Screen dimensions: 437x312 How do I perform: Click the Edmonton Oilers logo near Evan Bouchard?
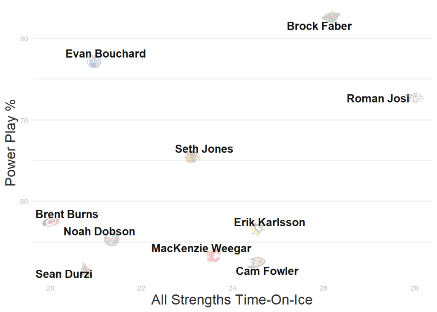pos(94,62)
